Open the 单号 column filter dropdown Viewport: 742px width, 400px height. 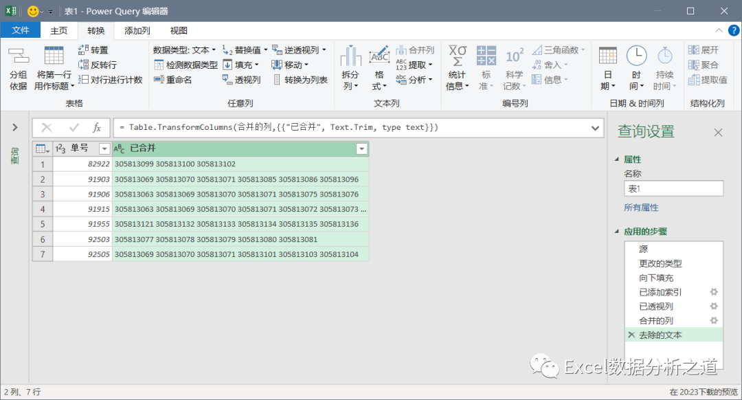[x=104, y=149]
